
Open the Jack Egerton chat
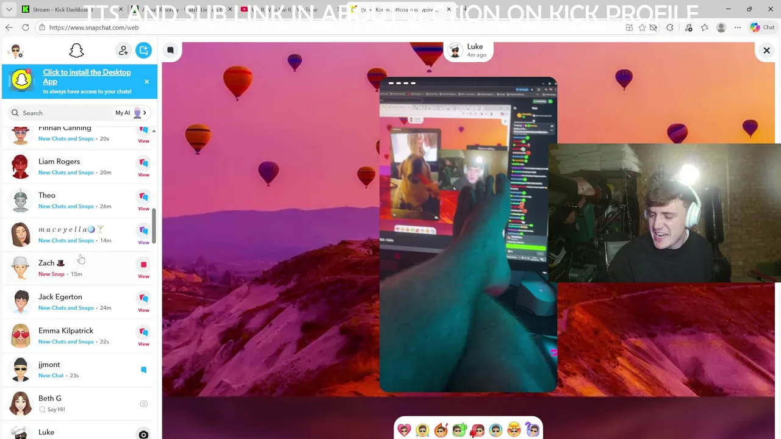[x=79, y=302]
